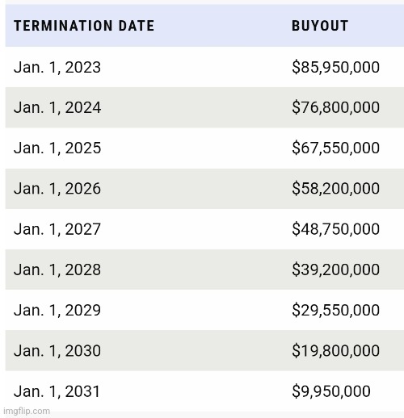Click the $58,200,000 buyout figure
404x418 pixels.
(335, 188)
